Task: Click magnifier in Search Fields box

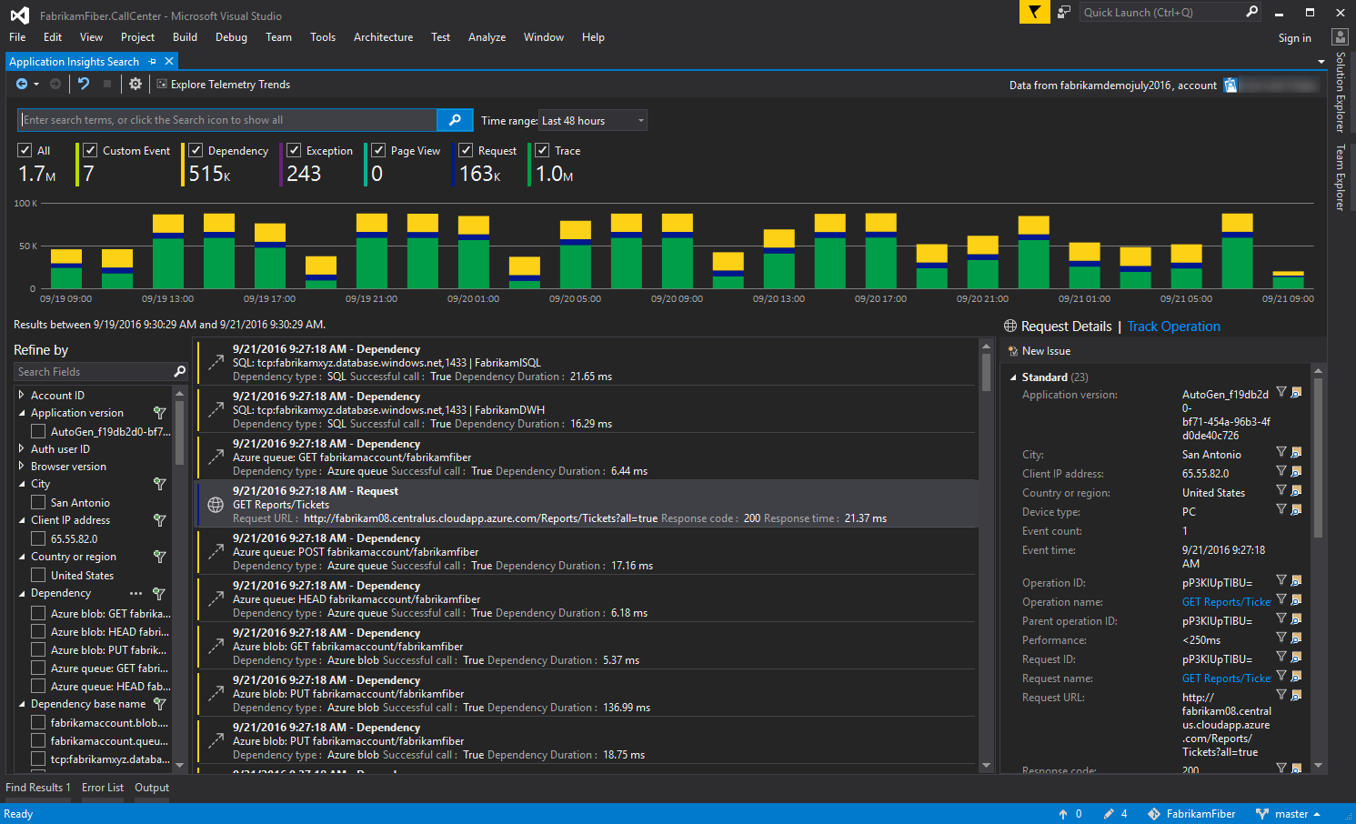Action: 179,371
